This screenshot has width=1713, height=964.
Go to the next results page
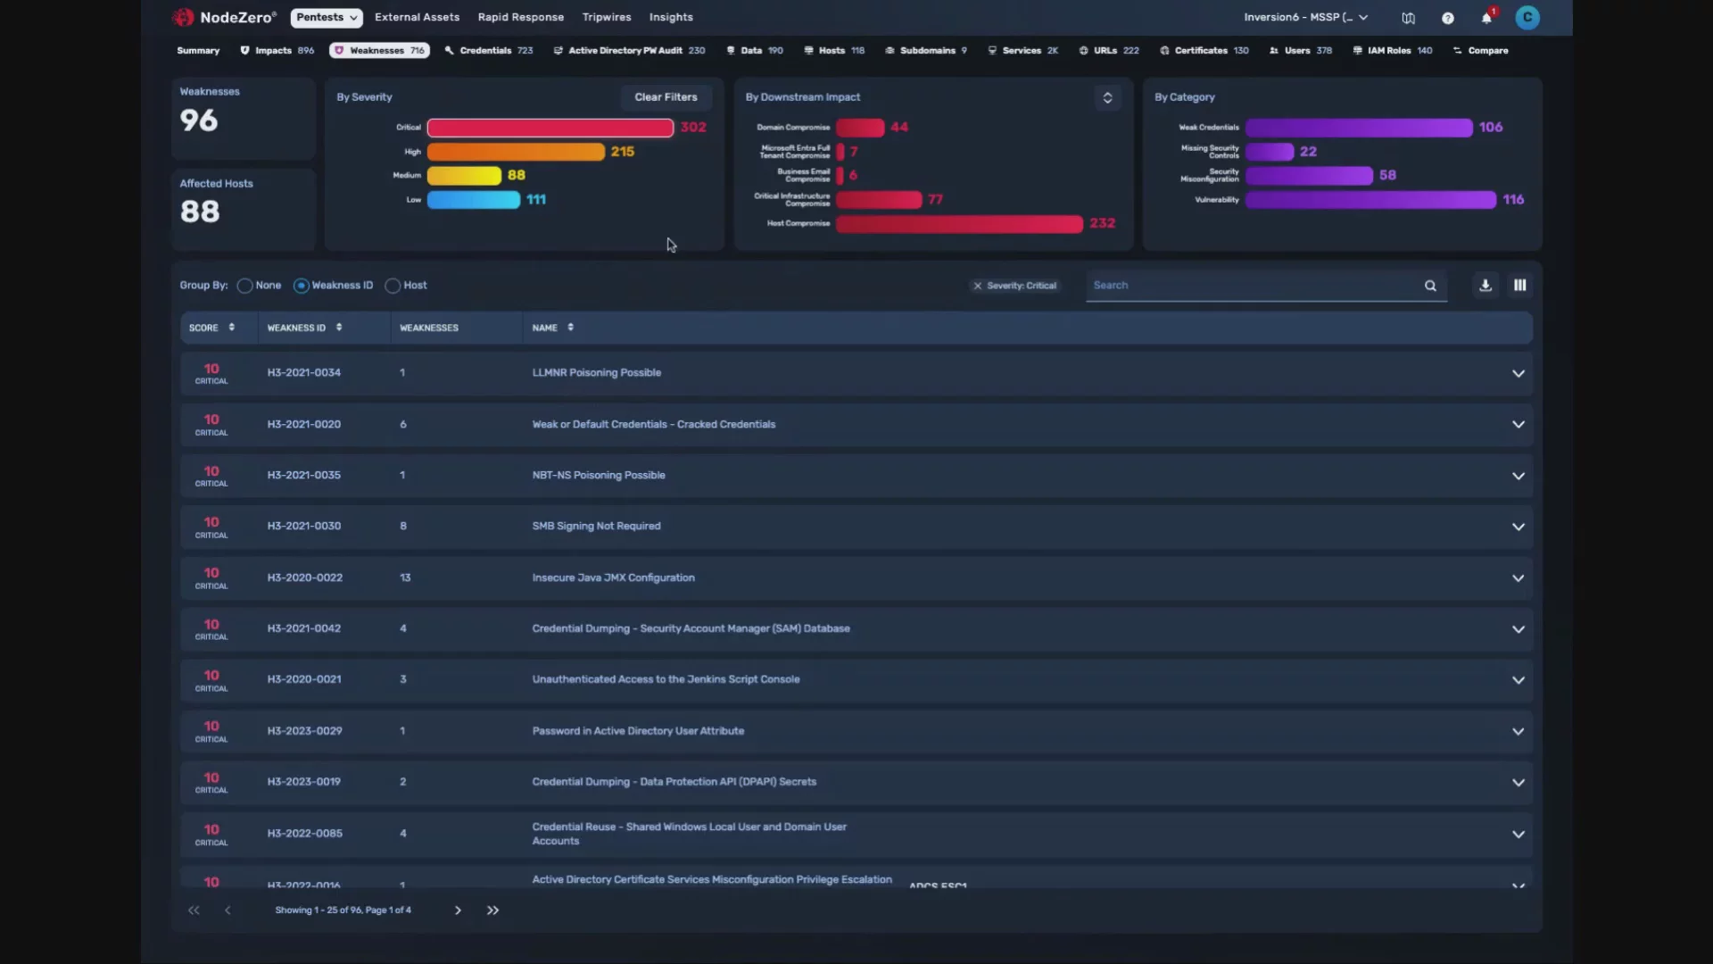click(458, 910)
